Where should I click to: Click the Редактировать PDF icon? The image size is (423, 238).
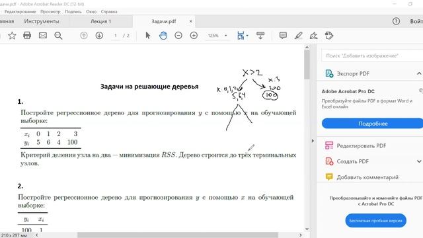tap(329, 145)
